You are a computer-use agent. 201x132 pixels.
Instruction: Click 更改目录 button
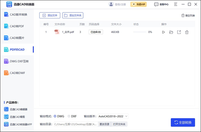(x=104, y=124)
